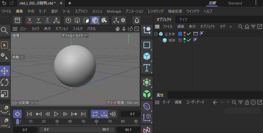
Task: Switch to the テイク tab
Action: tap(183, 20)
